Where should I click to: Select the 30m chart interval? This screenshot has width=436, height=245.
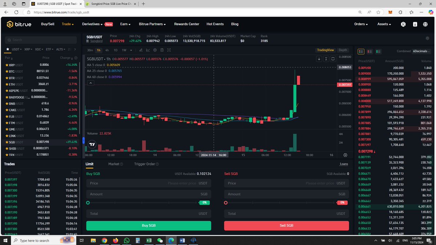(90, 50)
